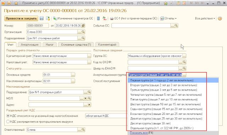Open the Отчеты dropdown menu

pos(168,18)
